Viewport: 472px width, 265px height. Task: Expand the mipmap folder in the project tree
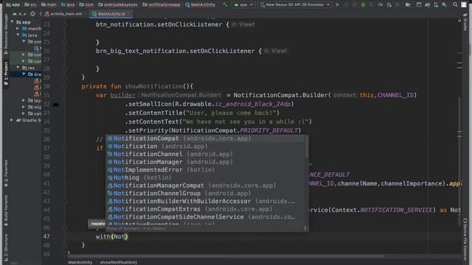point(24,107)
